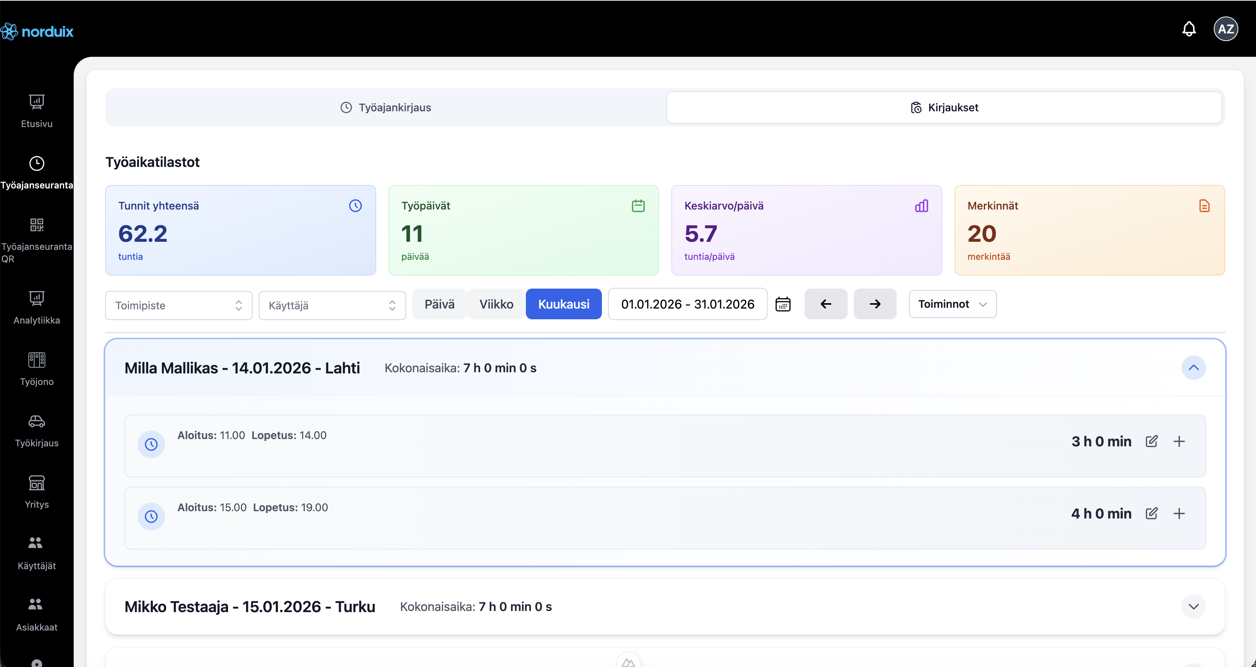Open the calendar date picker icon
The image size is (1256, 667).
click(x=783, y=304)
